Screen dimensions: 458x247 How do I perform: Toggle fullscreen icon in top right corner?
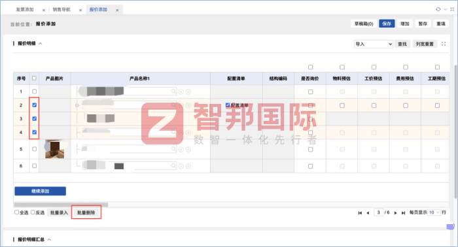click(x=452, y=9)
